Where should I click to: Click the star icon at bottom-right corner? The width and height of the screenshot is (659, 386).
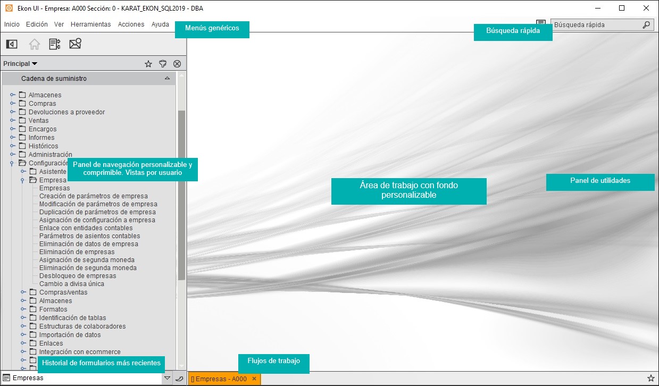coord(650,378)
